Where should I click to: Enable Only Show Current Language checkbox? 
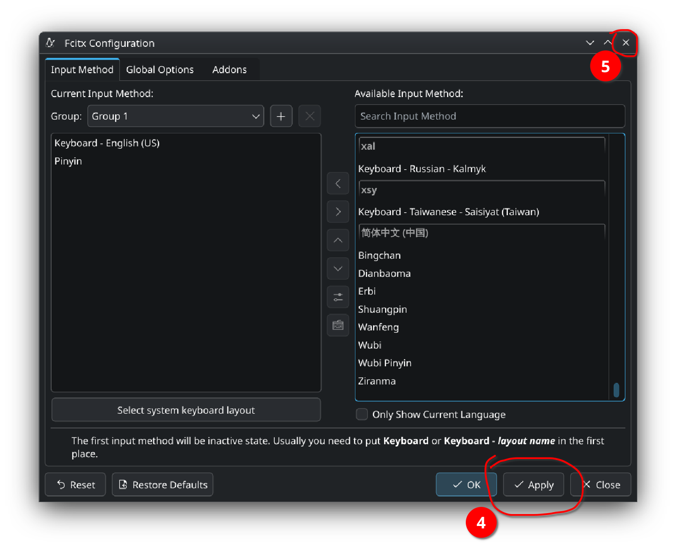362,414
